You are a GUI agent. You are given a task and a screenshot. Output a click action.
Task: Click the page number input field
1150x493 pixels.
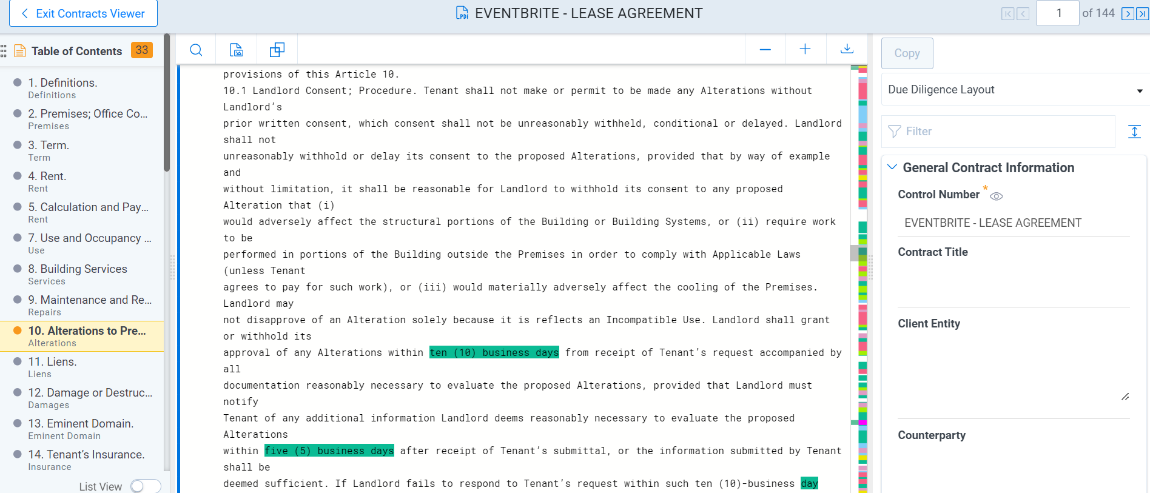coord(1058,13)
